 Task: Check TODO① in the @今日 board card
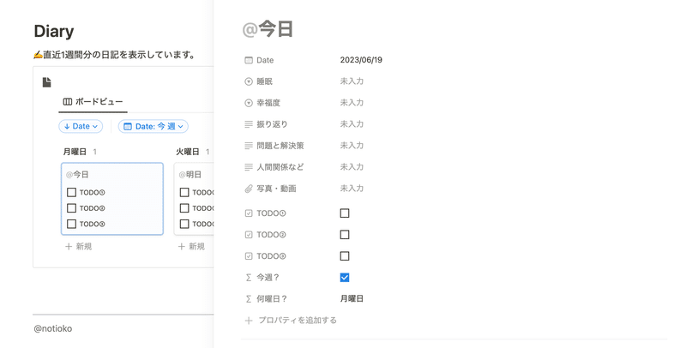coord(72,192)
